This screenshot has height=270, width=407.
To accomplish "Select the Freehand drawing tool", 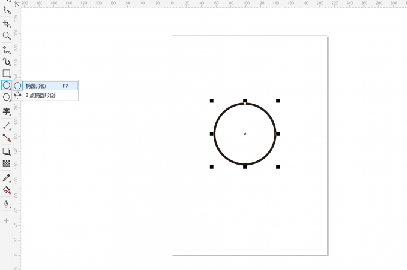I will [7, 49].
